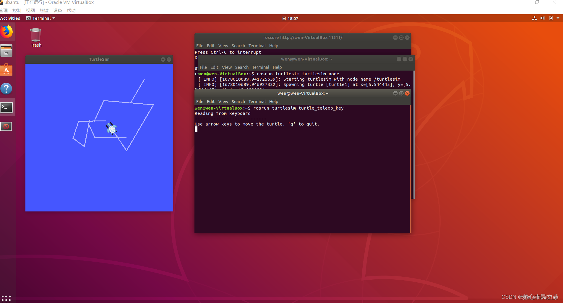
Task: Click the TurtleSim title bar
Action: tap(99, 59)
